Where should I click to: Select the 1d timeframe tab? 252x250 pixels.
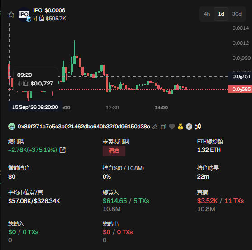221,14
